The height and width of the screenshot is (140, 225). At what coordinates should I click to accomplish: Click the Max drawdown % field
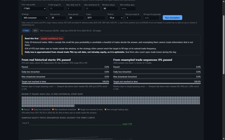pos(92,9)
